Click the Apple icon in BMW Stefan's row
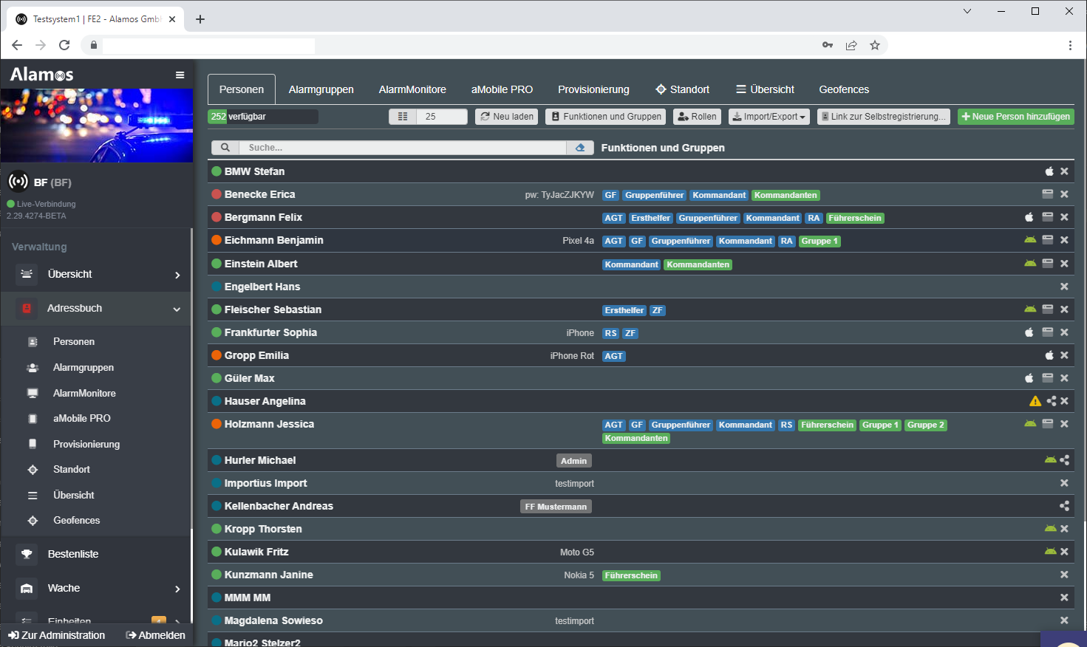Viewport: 1087px width, 647px height. tap(1049, 171)
